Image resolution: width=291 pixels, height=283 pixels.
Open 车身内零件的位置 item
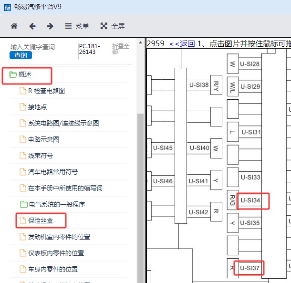pyautogui.click(x=53, y=269)
